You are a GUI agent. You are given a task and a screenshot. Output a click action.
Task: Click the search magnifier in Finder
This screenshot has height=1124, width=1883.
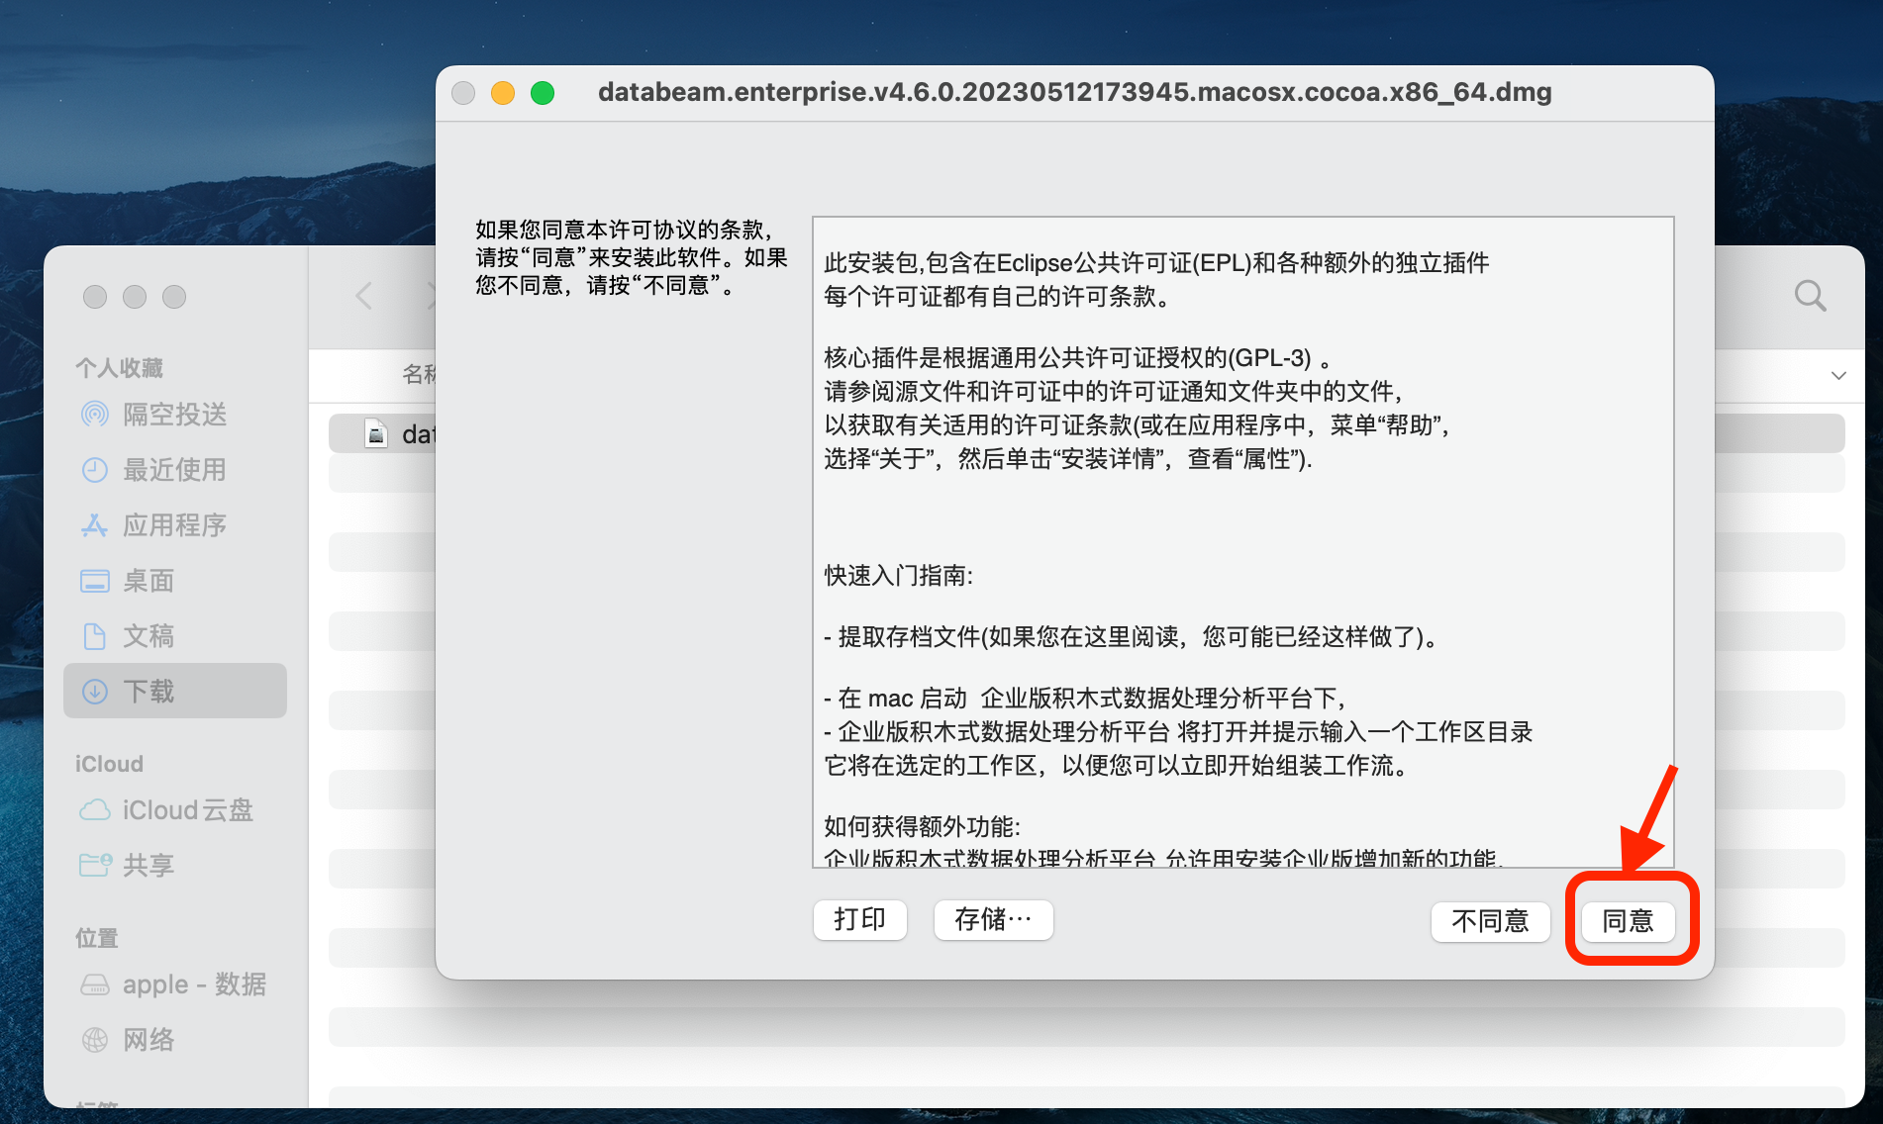[x=1811, y=295]
